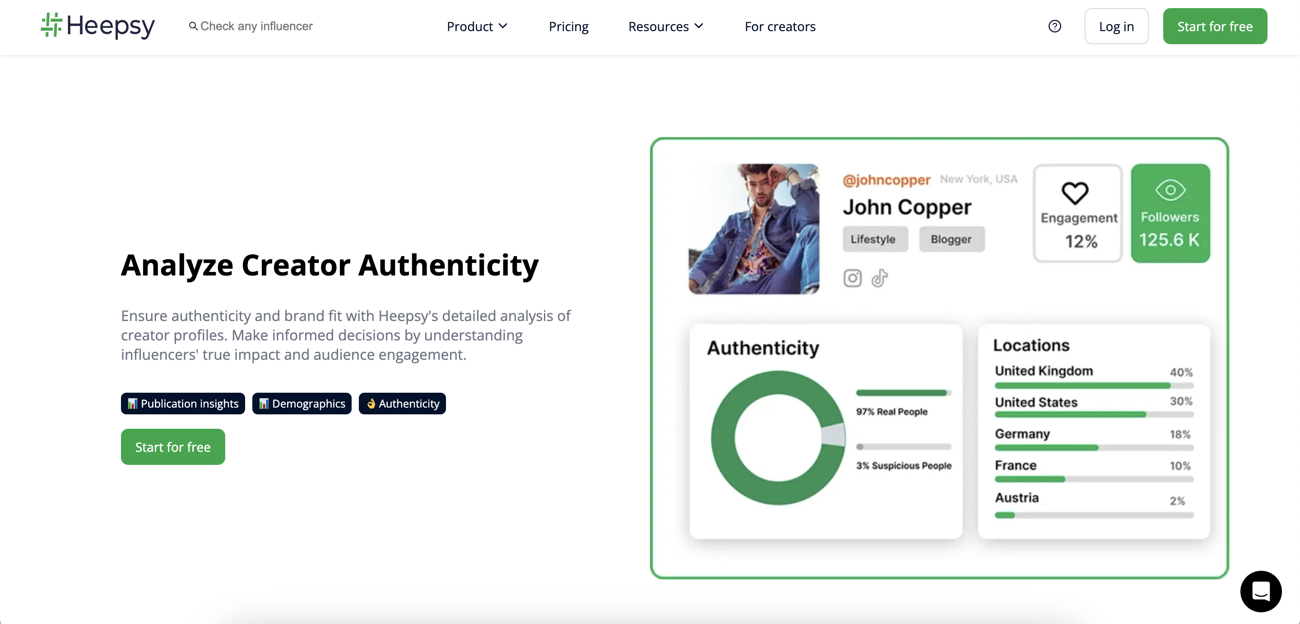
Task: Open the chat support bubble
Action: point(1260,591)
